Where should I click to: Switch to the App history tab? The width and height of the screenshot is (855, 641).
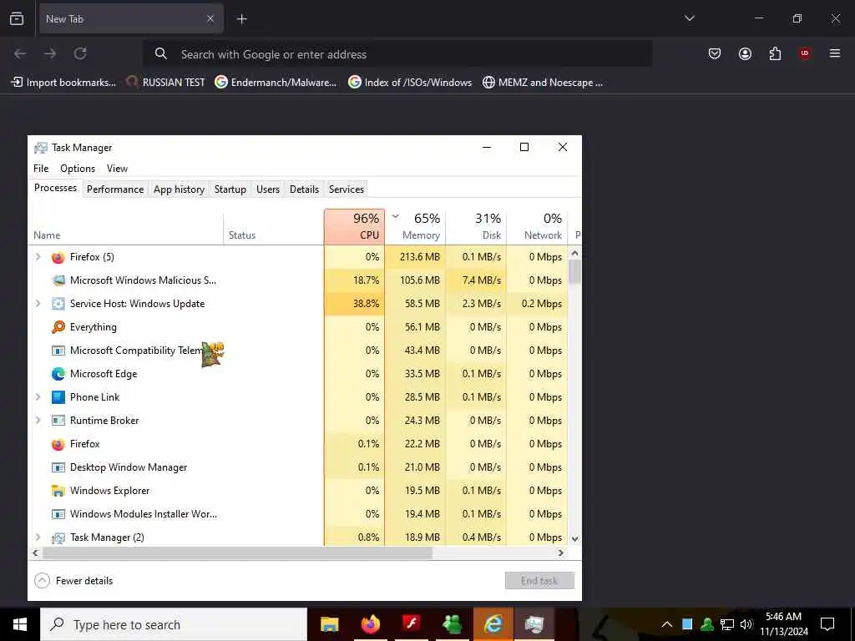(179, 189)
